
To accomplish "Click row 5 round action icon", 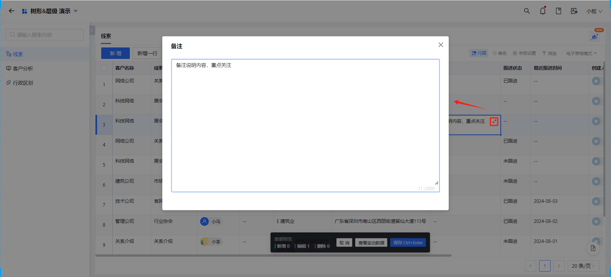I will [596, 161].
